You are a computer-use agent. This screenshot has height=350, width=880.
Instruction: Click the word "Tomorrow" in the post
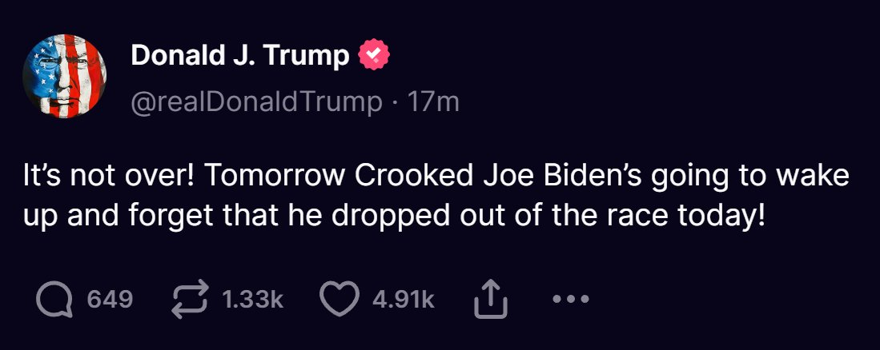(x=276, y=177)
